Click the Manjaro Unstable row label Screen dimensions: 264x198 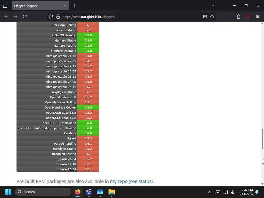pos(63,51)
